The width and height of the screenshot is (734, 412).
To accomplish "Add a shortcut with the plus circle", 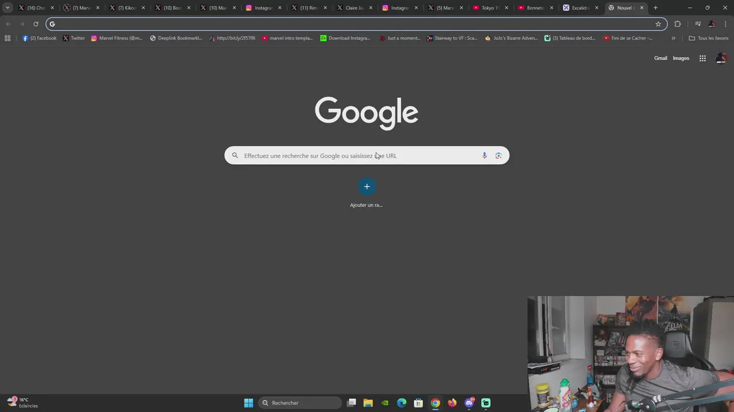I will click(367, 187).
